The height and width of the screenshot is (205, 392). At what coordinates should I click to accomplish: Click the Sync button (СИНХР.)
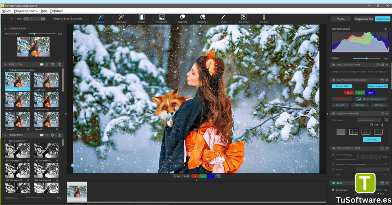click(x=340, y=105)
